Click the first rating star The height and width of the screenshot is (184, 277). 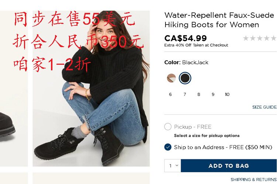(x=246, y=38)
